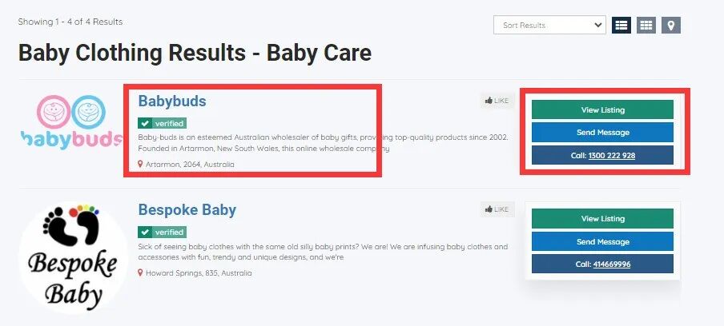This screenshot has width=724, height=326.
Task: Like the Bespoke Baby listing
Action: point(497,209)
